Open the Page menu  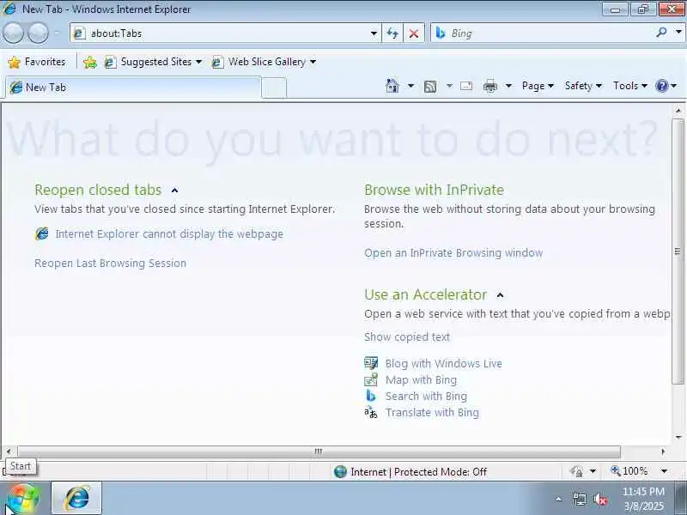[538, 86]
